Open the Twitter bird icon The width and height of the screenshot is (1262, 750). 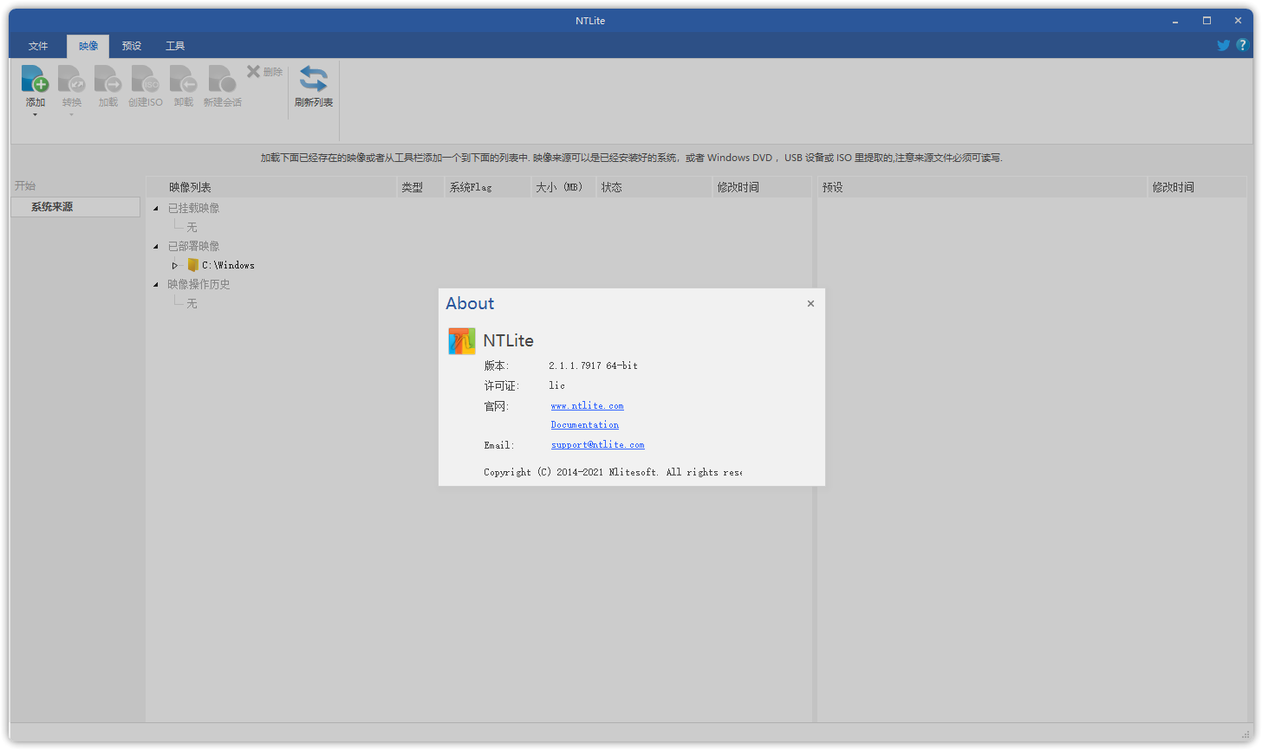tap(1223, 45)
